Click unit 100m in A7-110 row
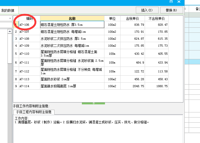This screenshot has width=200, height=143. coord(112,54)
